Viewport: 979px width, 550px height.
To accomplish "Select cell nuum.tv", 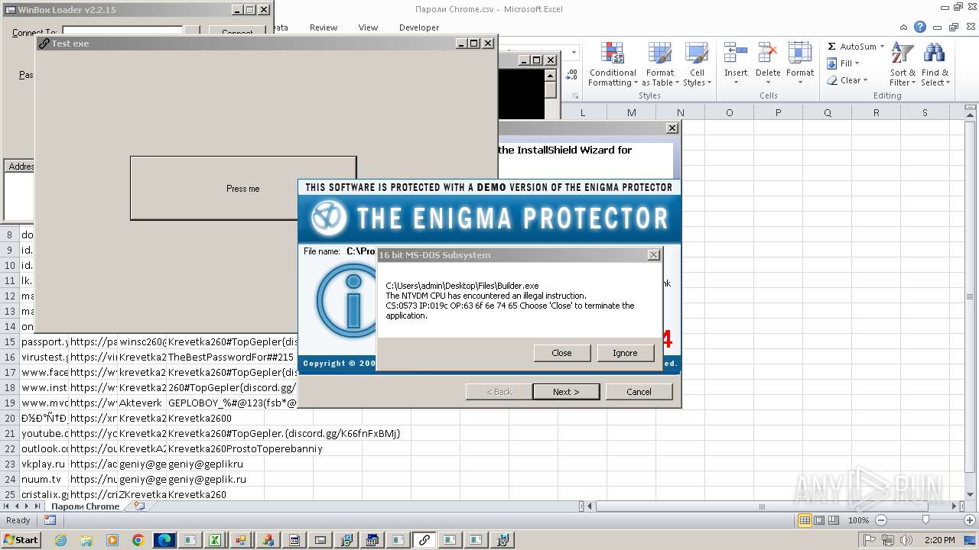I will coord(44,479).
